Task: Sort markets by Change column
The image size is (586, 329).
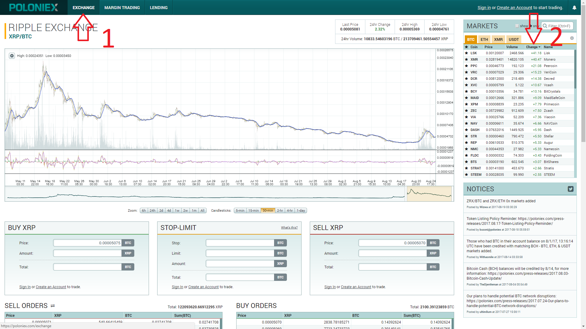Action: (533, 47)
